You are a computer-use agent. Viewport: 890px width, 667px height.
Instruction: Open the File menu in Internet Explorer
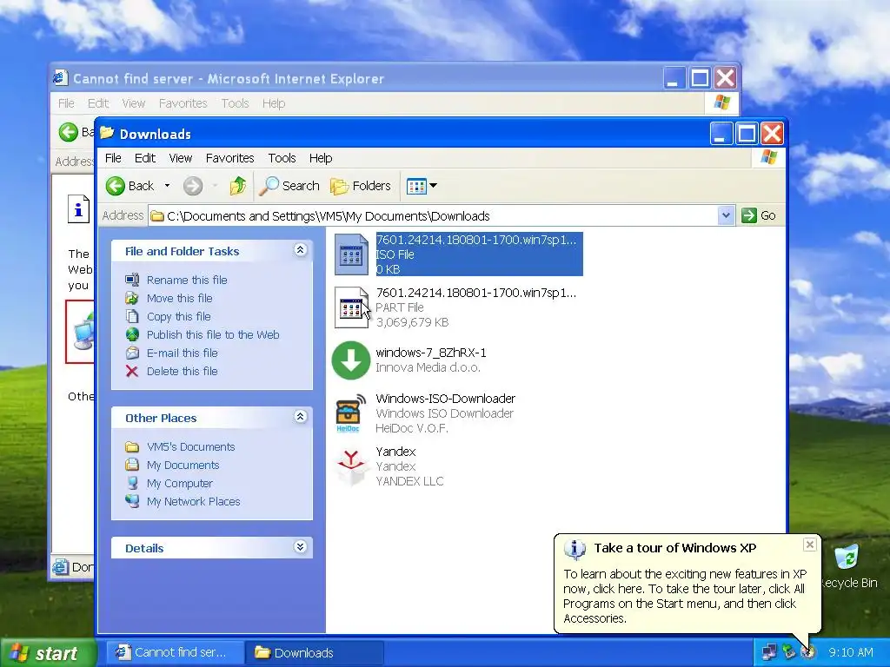coord(66,103)
